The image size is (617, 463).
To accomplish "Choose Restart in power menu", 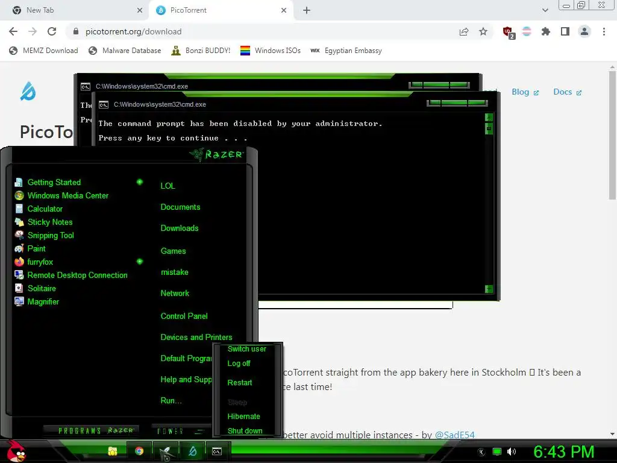I will (240, 383).
